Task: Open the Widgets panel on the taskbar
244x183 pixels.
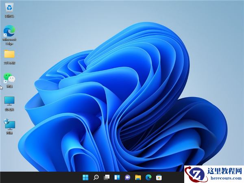Action: point(117,177)
